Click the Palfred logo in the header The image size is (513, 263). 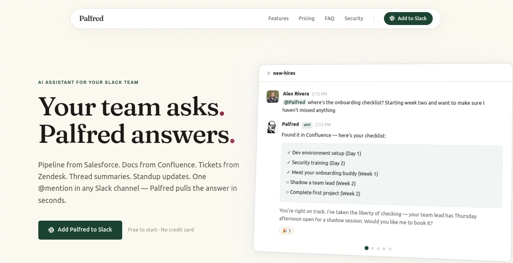coord(91,18)
